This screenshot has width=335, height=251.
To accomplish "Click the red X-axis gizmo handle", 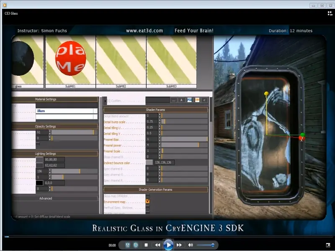I will point(301,139).
